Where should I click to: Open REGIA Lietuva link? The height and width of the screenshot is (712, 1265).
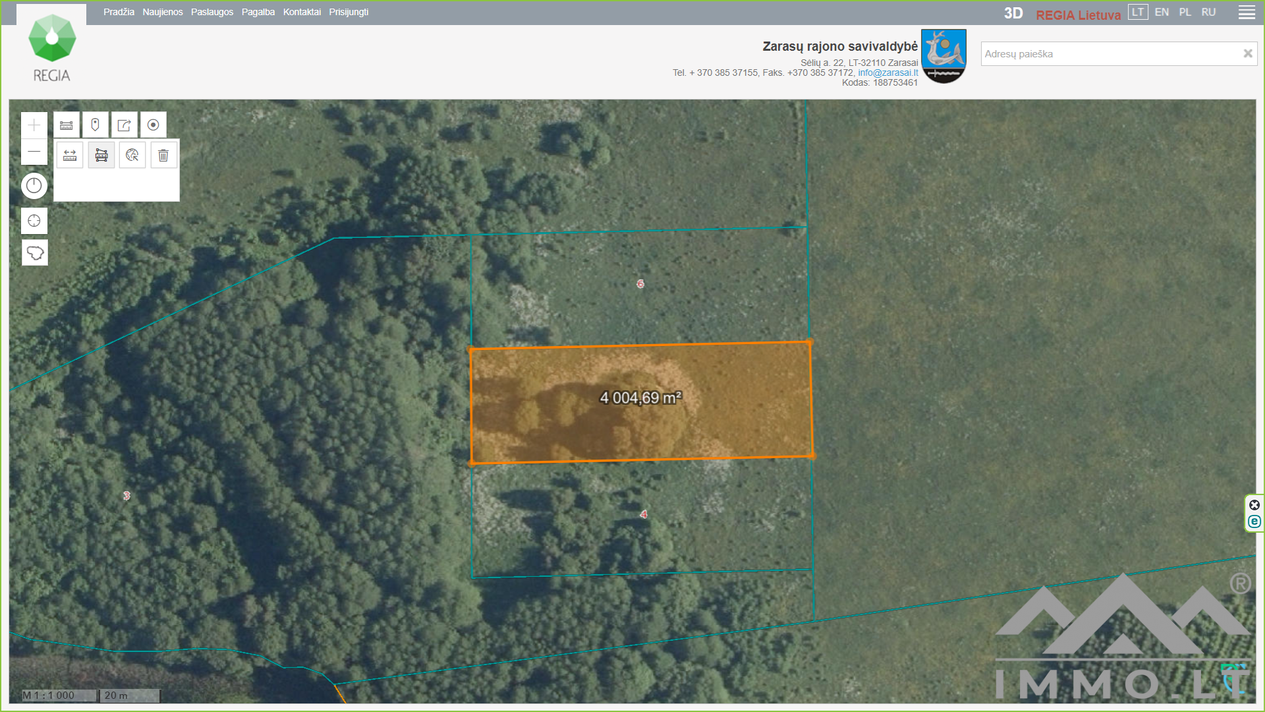[1078, 15]
